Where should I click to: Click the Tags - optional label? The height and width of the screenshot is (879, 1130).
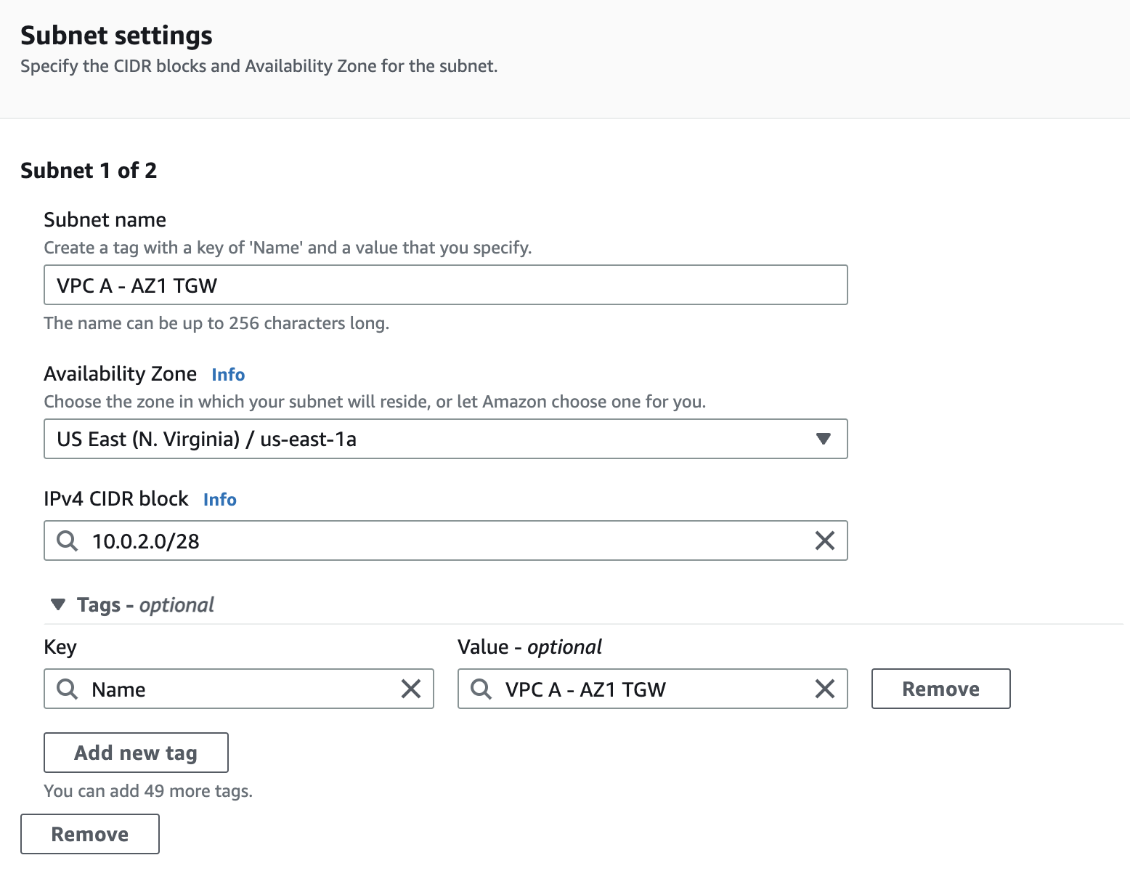(145, 605)
